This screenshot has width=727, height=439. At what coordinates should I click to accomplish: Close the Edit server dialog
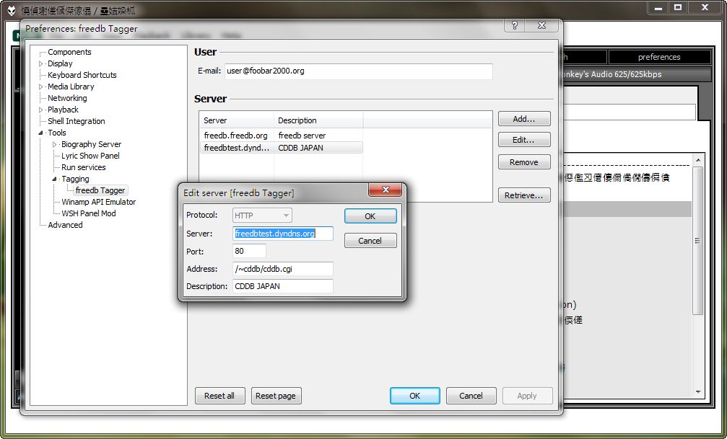click(385, 190)
